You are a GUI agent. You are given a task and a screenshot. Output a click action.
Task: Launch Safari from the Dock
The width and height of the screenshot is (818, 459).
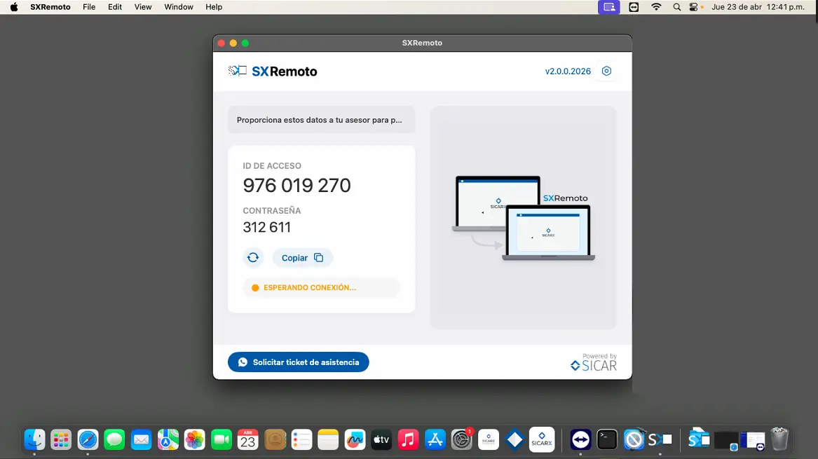tap(88, 439)
